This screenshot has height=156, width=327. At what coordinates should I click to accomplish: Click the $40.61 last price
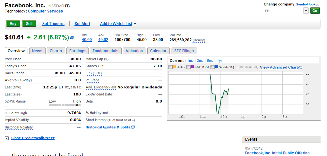(14, 37)
